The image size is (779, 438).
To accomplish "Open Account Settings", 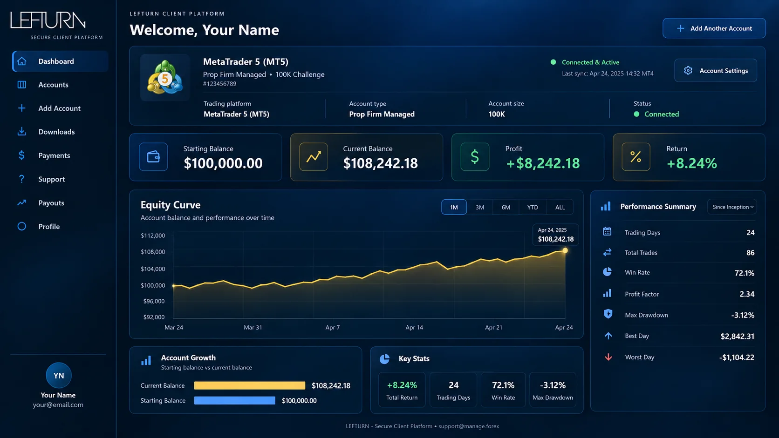I will [x=716, y=71].
